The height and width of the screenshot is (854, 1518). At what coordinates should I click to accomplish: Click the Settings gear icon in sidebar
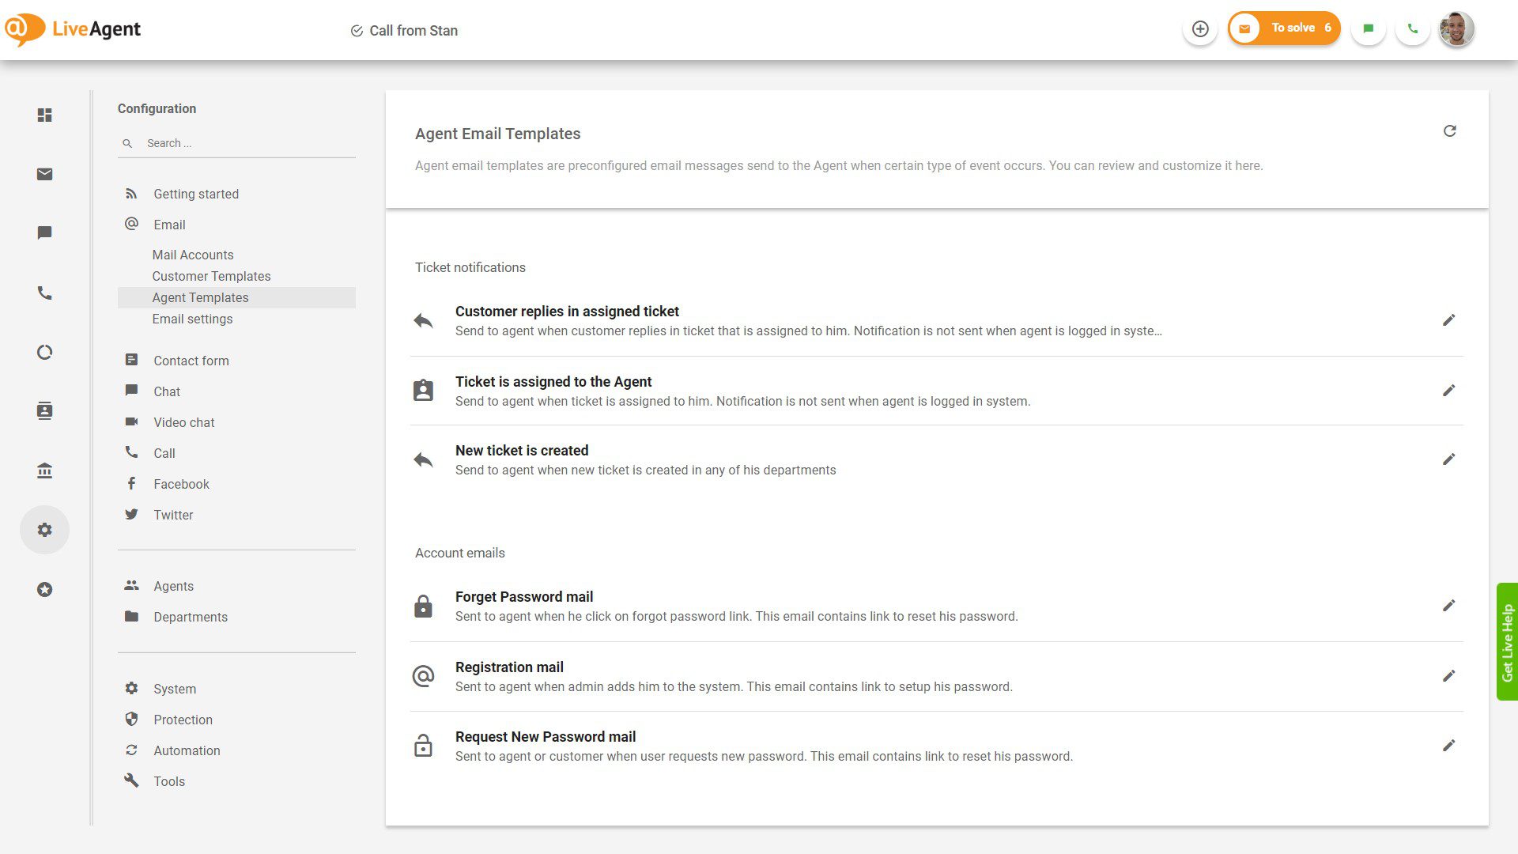click(x=44, y=530)
